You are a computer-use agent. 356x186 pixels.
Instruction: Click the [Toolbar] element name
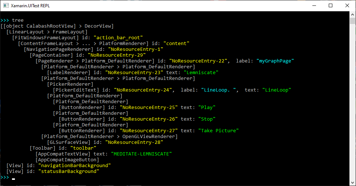(x=43, y=148)
